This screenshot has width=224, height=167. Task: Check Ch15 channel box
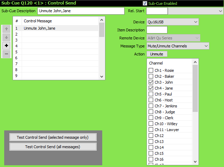pyautogui.click(x=151, y=153)
